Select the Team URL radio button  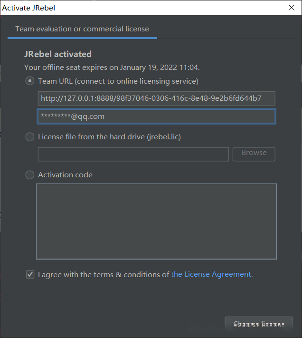tap(30, 81)
